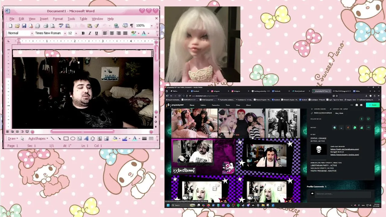Open the View menu in Word
386x217 pixels.
[x=32, y=19]
